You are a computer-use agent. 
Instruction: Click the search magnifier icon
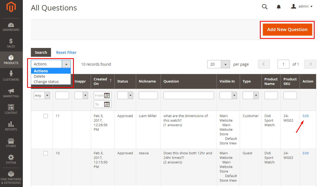pos(265,7)
